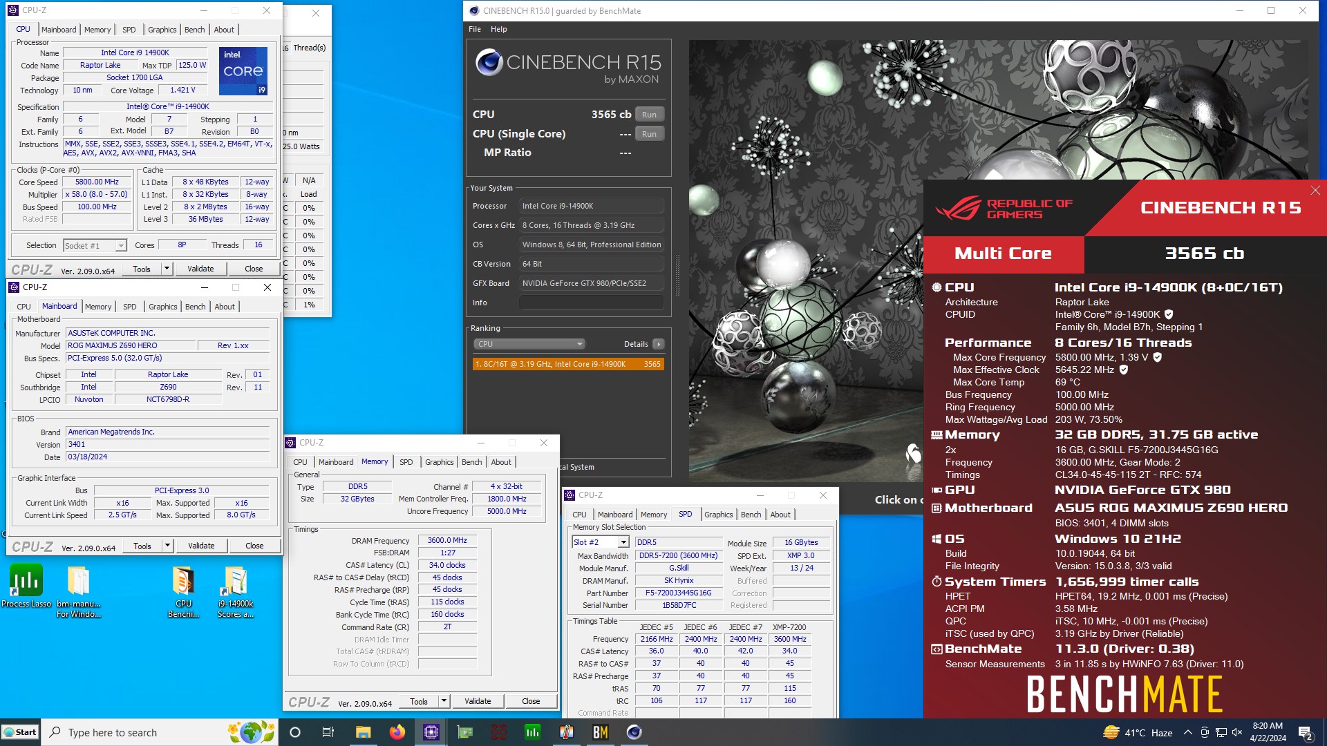
Task: Click the Cinebench R15 sphere logo
Action: [489, 63]
